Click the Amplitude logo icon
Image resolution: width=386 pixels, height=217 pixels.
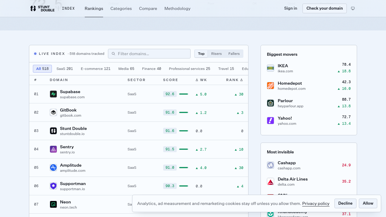tap(53, 168)
